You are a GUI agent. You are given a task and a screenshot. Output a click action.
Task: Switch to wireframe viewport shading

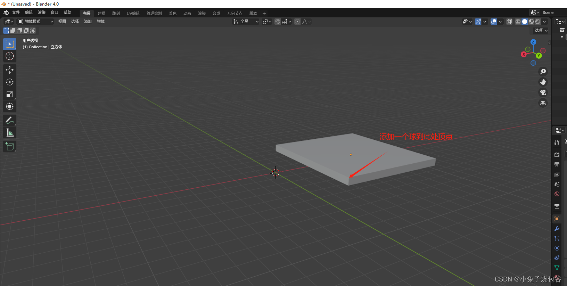[x=518, y=22]
